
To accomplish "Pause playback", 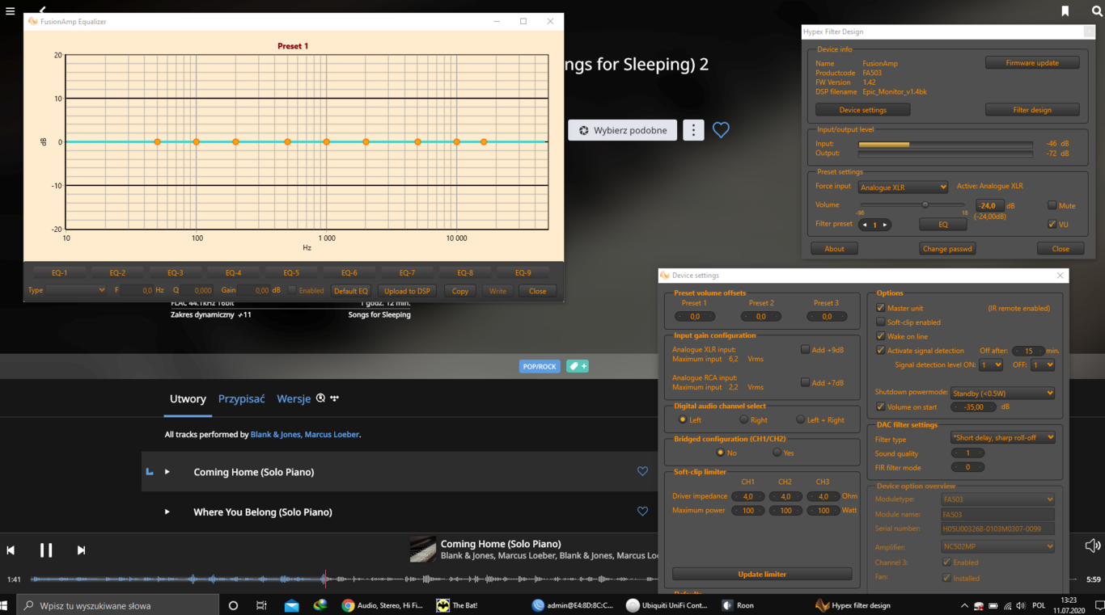I will (x=46, y=550).
